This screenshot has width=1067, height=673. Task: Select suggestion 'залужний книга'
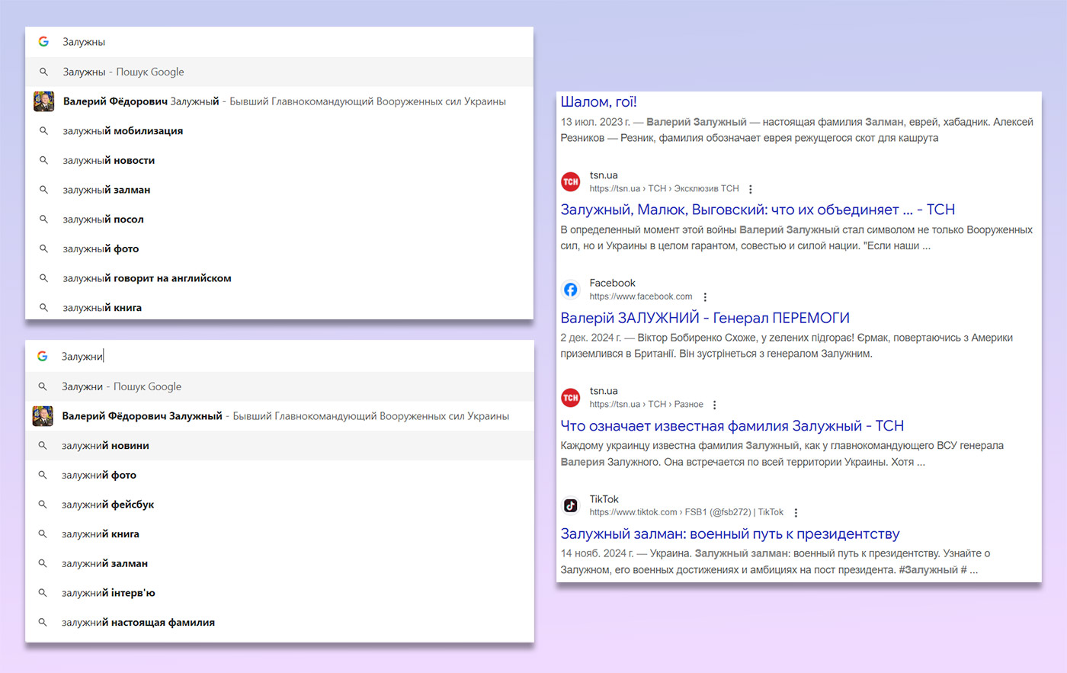pos(279,534)
